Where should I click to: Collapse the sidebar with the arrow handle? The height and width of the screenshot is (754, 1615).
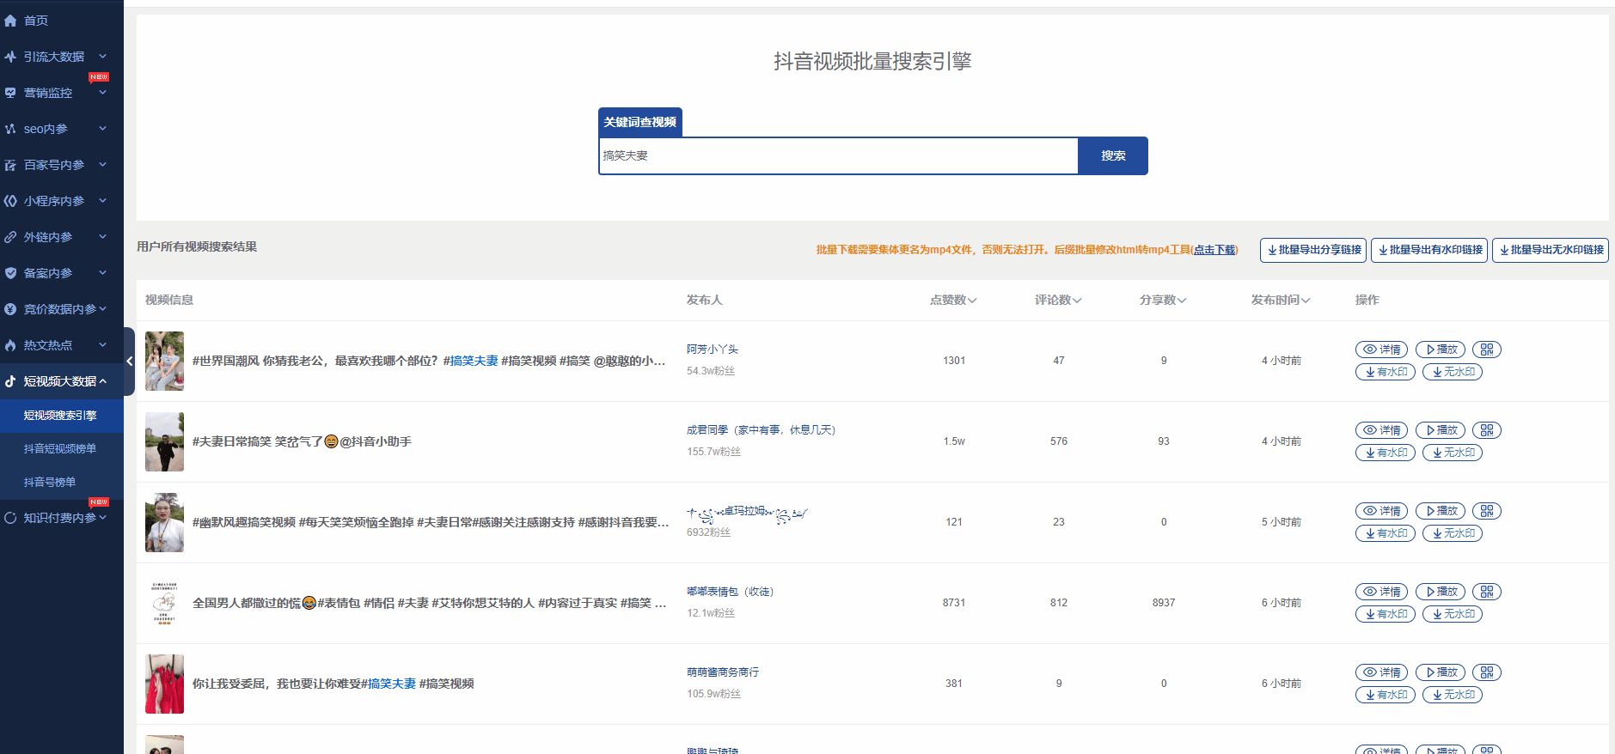pos(129,362)
